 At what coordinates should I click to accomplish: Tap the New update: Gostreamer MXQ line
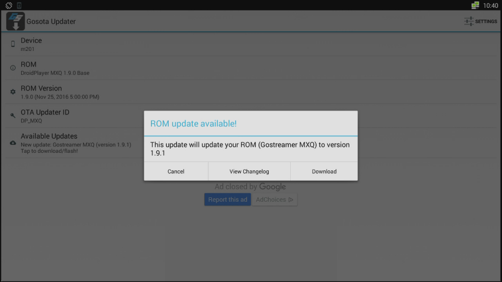(76, 145)
